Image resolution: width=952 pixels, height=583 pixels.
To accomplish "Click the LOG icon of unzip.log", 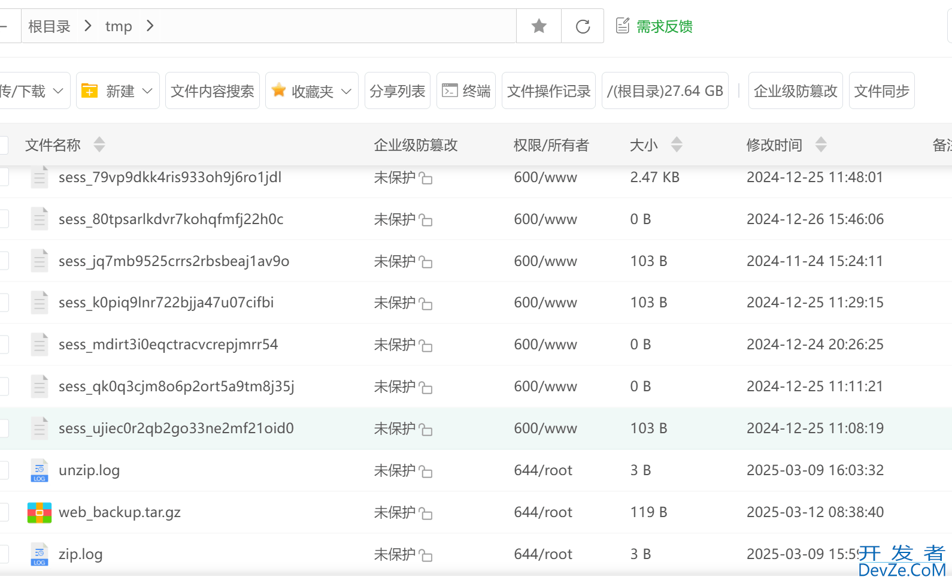I will click(x=40, y=470).
